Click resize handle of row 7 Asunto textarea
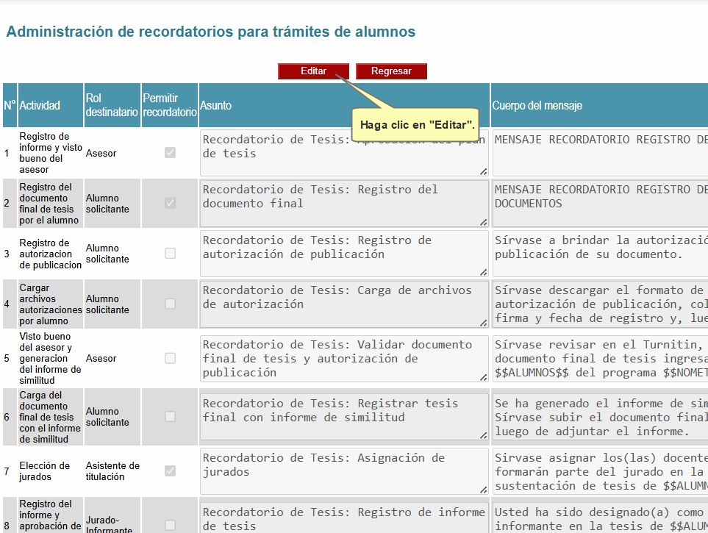The height and width of the screenshot is (533, 708). pyautogui.click(x=483, y=489)
